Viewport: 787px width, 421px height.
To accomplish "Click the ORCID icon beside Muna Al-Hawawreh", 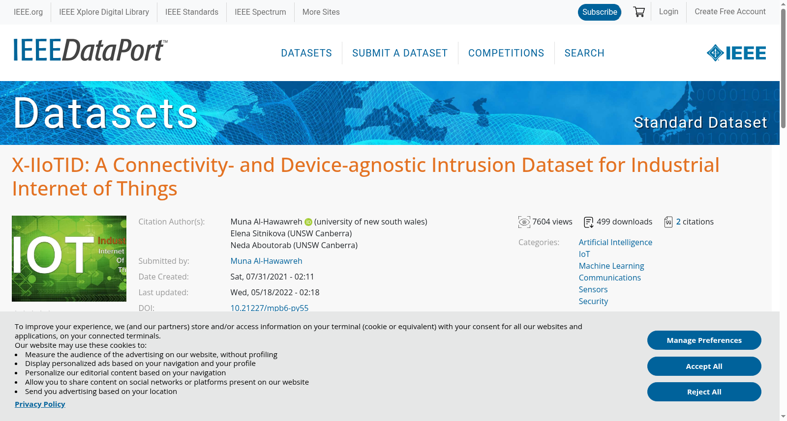I will pos(308,222).
